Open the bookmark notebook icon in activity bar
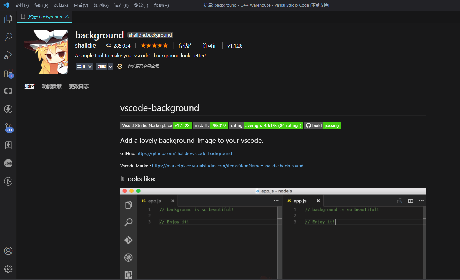 (x=8, y=145)
